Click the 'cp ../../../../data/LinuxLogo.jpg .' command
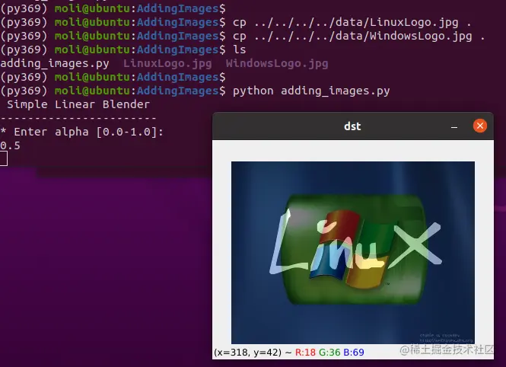 [352, 22]
